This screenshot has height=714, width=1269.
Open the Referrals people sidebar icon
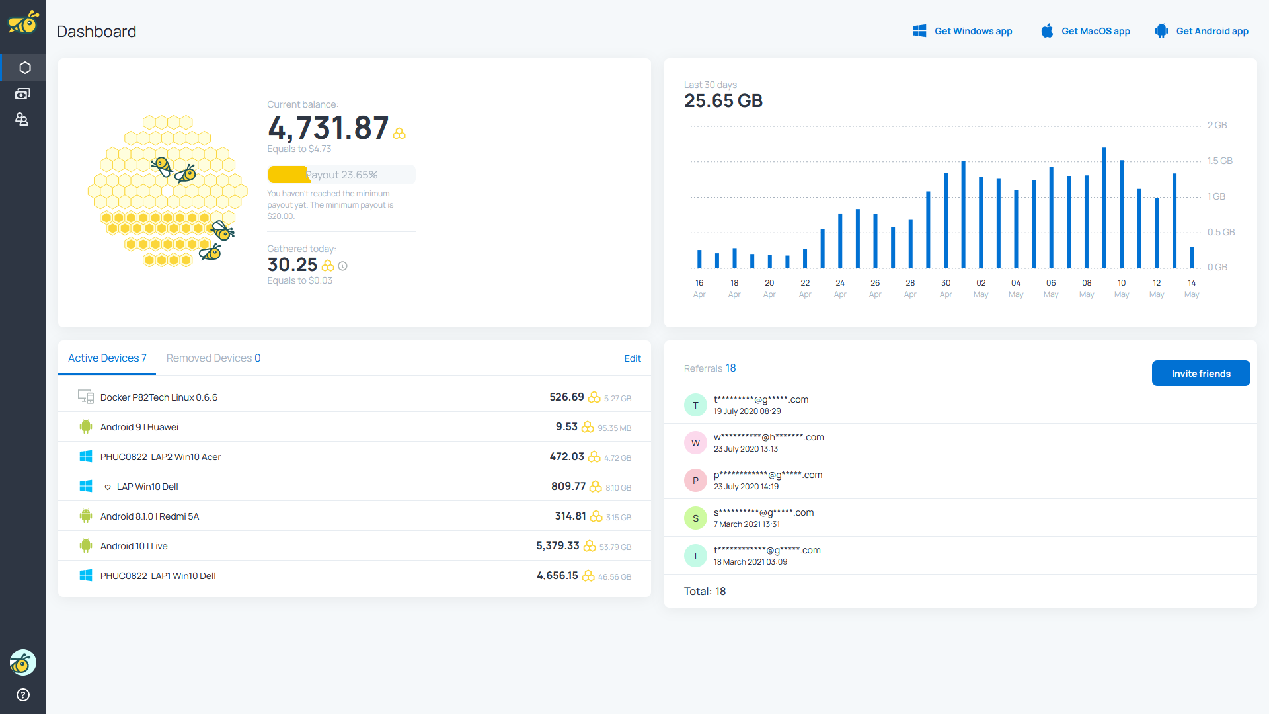[x=22, y=120]
